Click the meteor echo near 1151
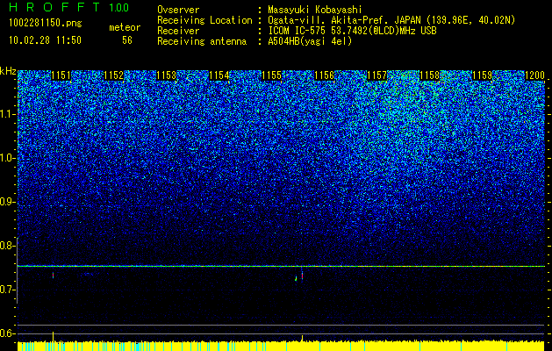This screenshot has height=351, width=552. [53, 276]
